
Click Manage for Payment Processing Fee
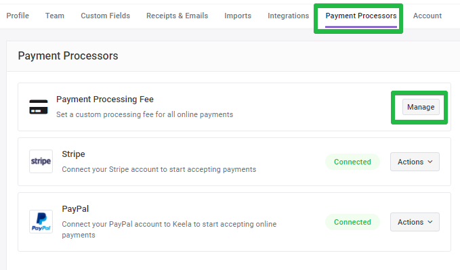pyautogui.click(x=421, y=107)
